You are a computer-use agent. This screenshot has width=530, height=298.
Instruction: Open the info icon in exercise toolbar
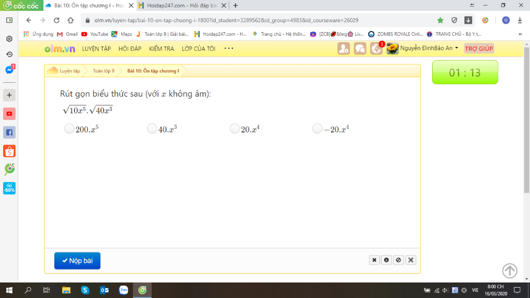[x=386, y=260]
